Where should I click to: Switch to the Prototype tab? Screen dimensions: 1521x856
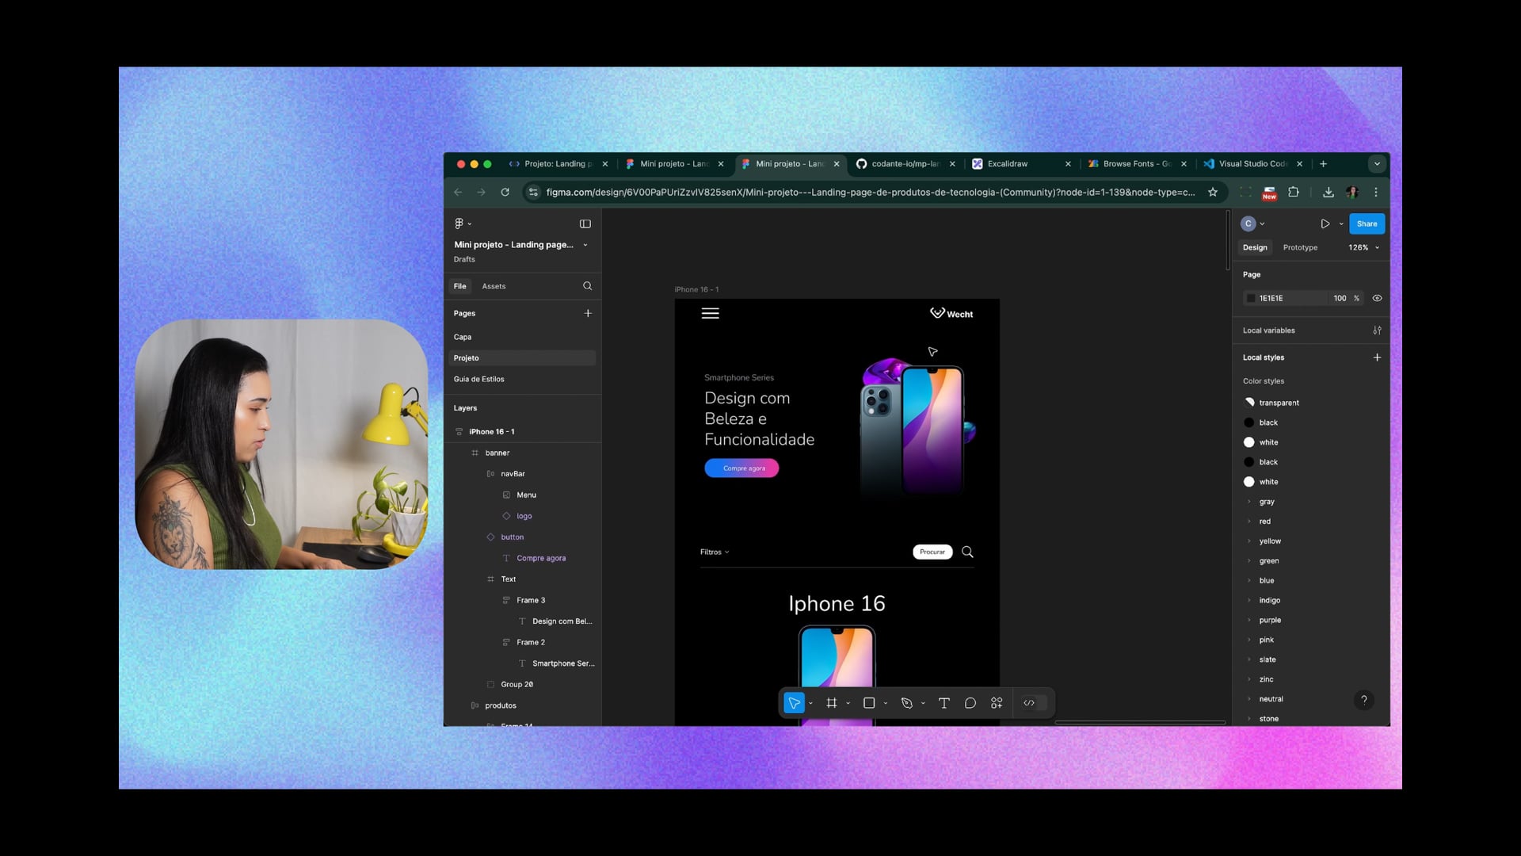1300,247
